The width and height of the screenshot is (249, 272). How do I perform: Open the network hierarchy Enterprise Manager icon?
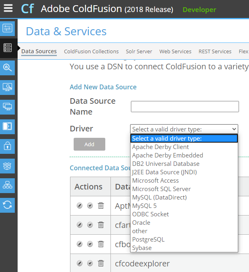(8, 185)
